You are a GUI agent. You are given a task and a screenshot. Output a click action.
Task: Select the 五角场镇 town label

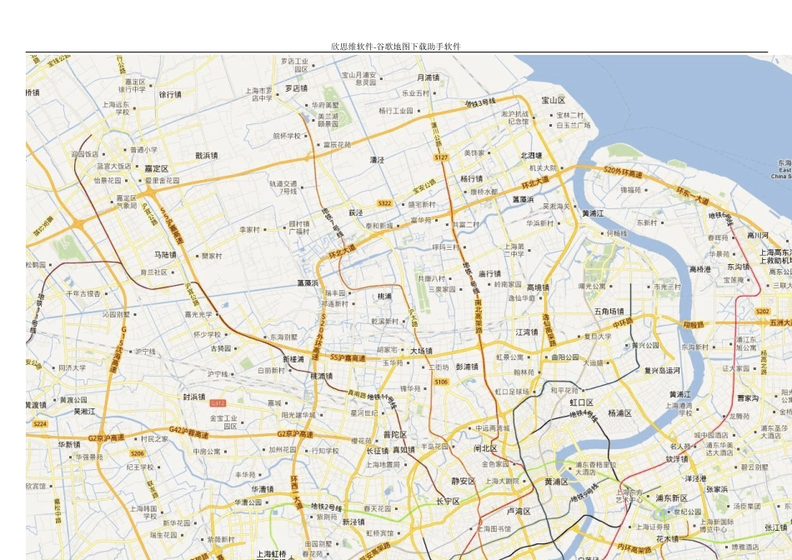pos(609,312)
